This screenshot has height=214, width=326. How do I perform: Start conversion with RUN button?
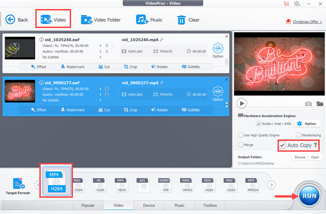(x=309, y=196)
